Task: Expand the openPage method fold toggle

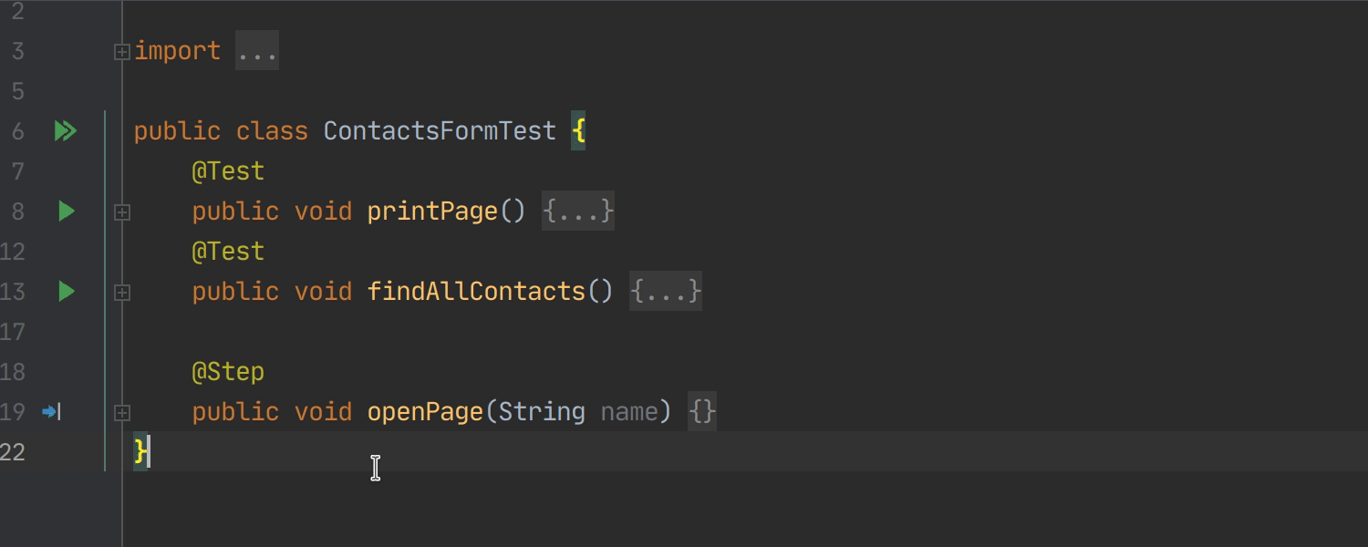Action: tap(121, 413)
